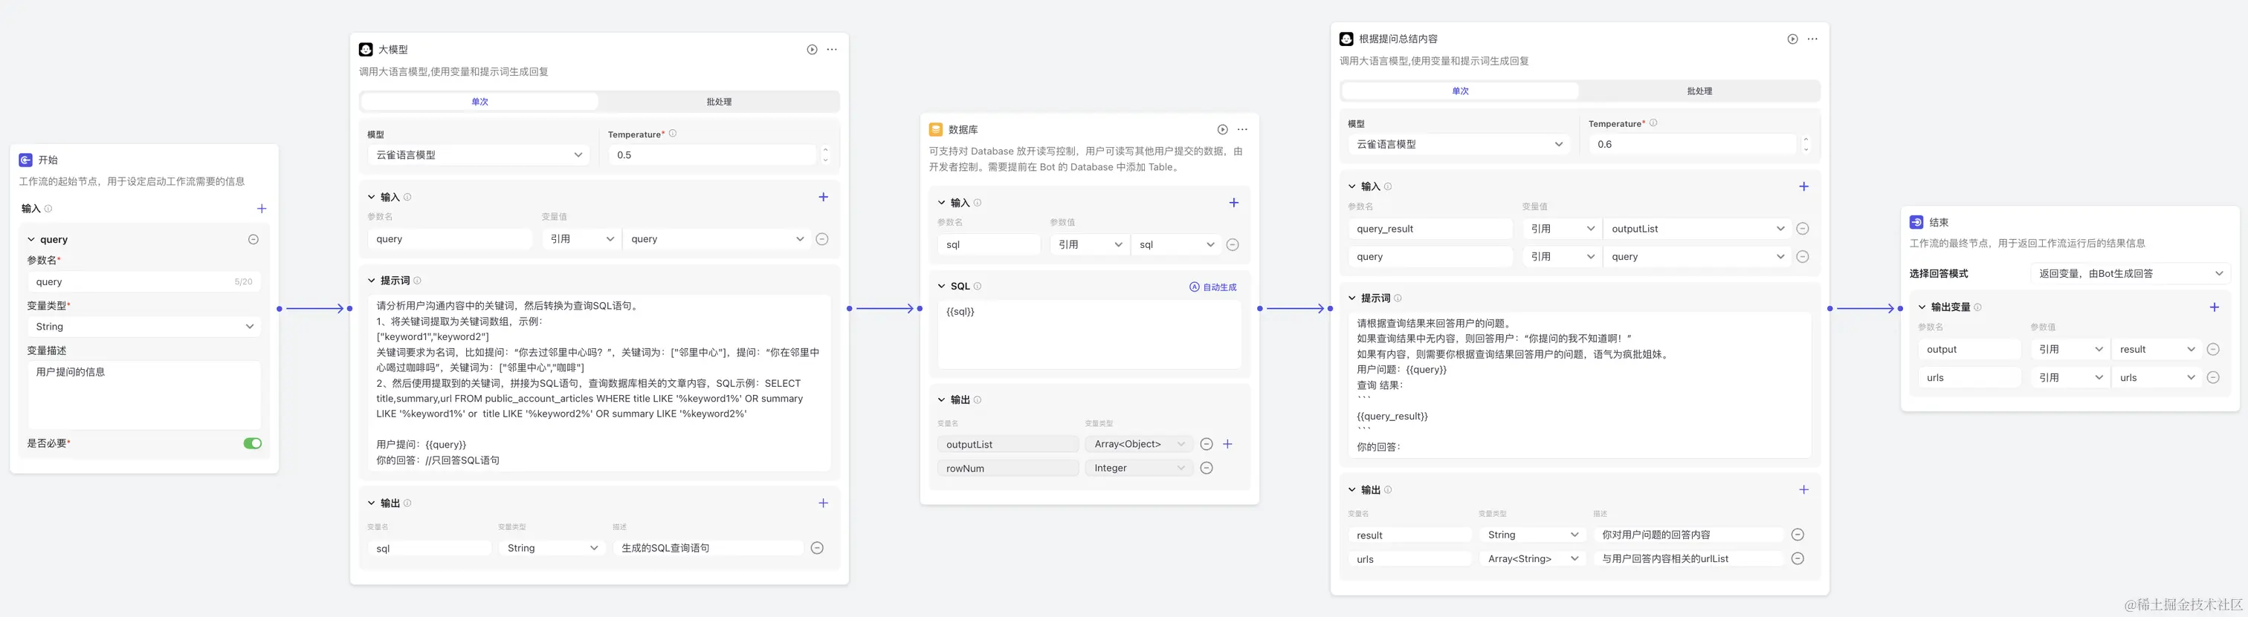
Task: Collapse the query section in Start node
Action: [31, 240]
